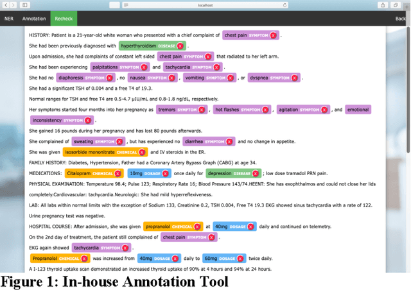Click the localhost address bar
The width and height of the screenshot is (411, 290).
pyautogui.click(x=205, y=5)
